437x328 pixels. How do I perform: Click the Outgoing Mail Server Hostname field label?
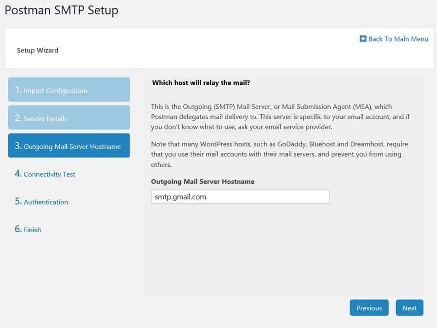(x=202, y=181)
